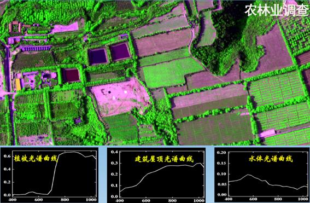Click the 0.4 axis label on the rooftop chart
The height and width of the screenshot is (203, 310).
click(x=114, y=152)
